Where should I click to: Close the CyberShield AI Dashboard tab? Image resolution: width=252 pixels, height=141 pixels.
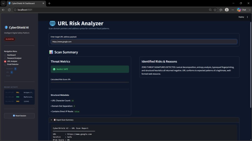pyautogui.click(x=43, y=3)
